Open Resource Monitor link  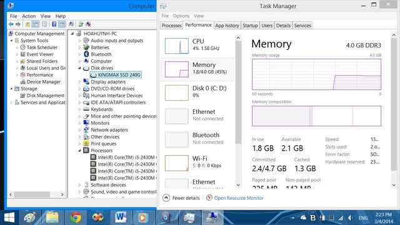coord(239,198)
